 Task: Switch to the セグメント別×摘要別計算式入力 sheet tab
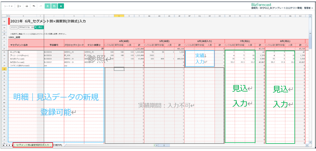tap(33, 145)
